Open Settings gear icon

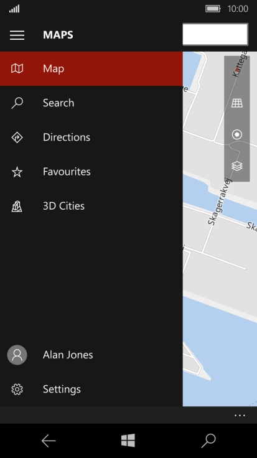coord(17,389)
